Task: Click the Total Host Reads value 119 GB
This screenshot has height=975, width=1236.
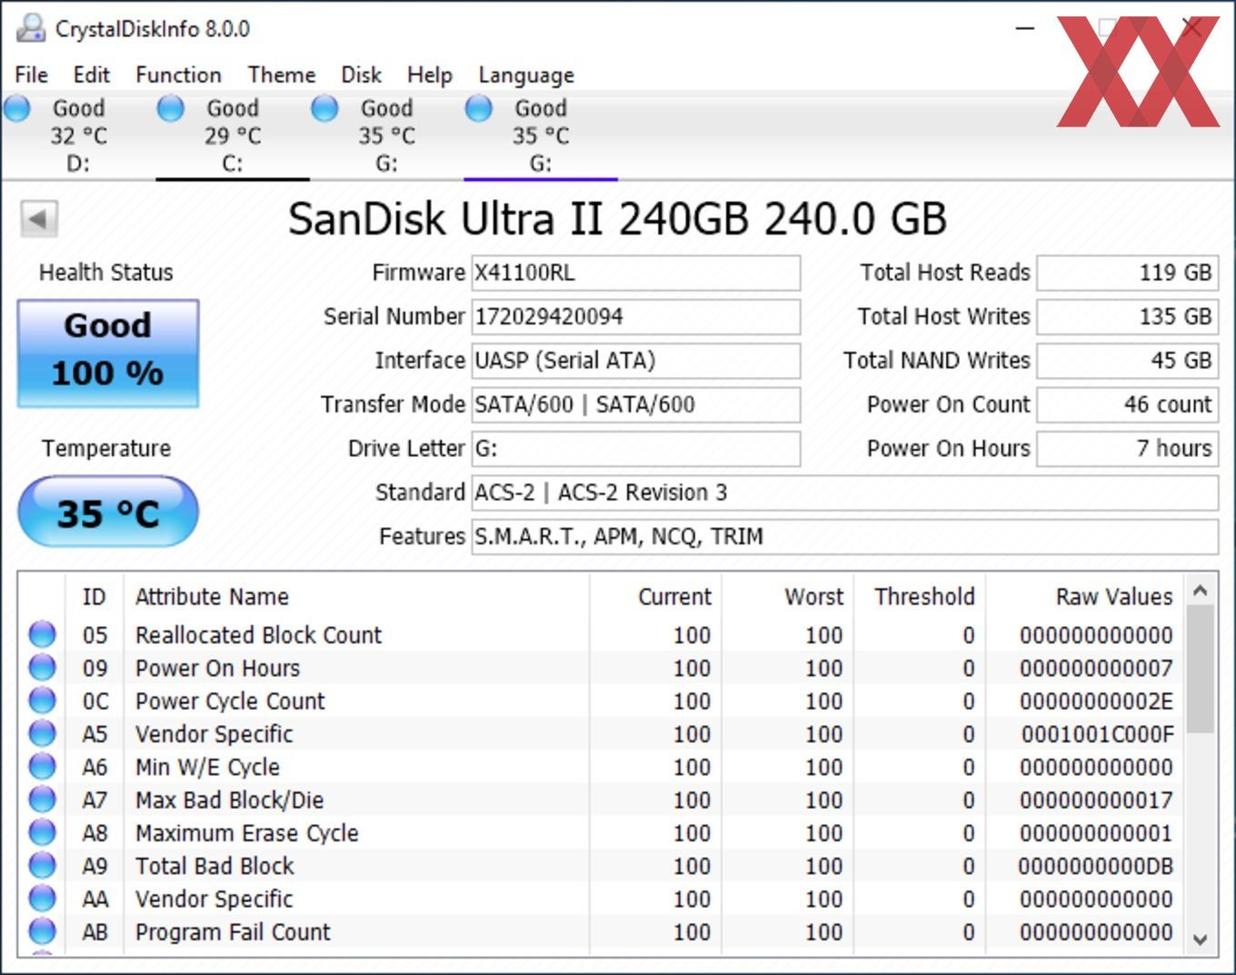Action: pos(1127,273)
